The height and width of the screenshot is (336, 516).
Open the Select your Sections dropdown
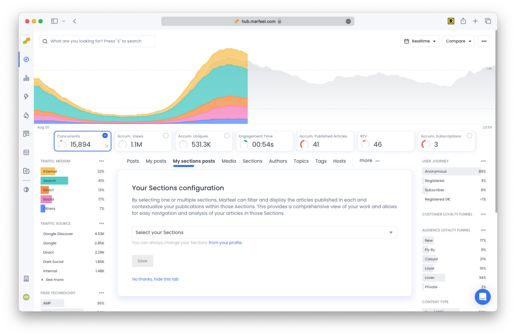pos(264,232)
